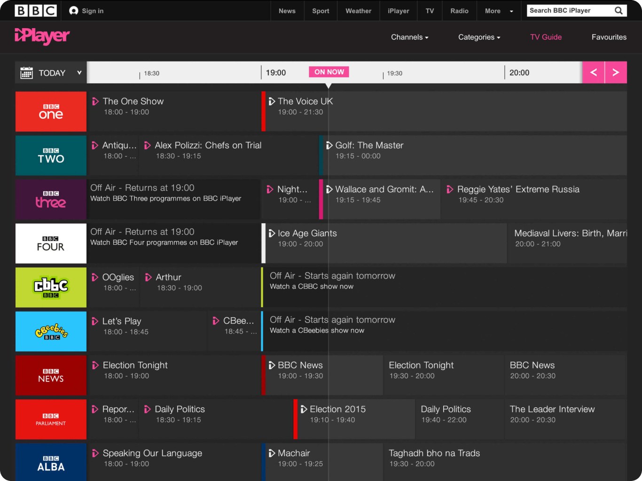Go to TV in top navigation
Screen dimensions: 642x481
[x=430, y=11]
